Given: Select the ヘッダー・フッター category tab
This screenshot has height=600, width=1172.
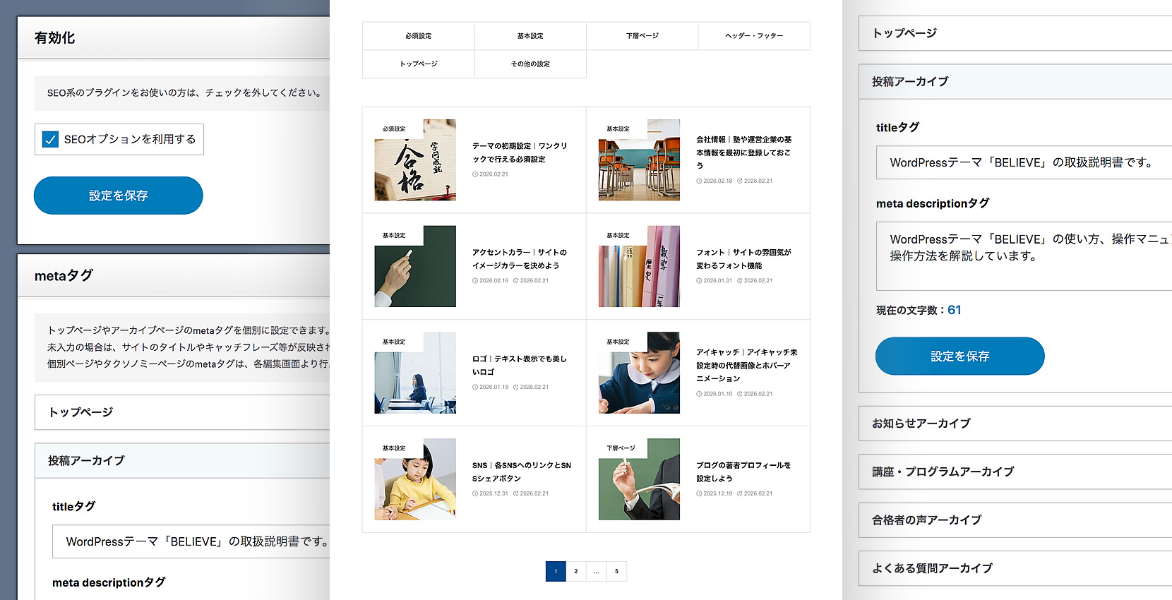Looking at the screenshot, I should coord(754,36).
